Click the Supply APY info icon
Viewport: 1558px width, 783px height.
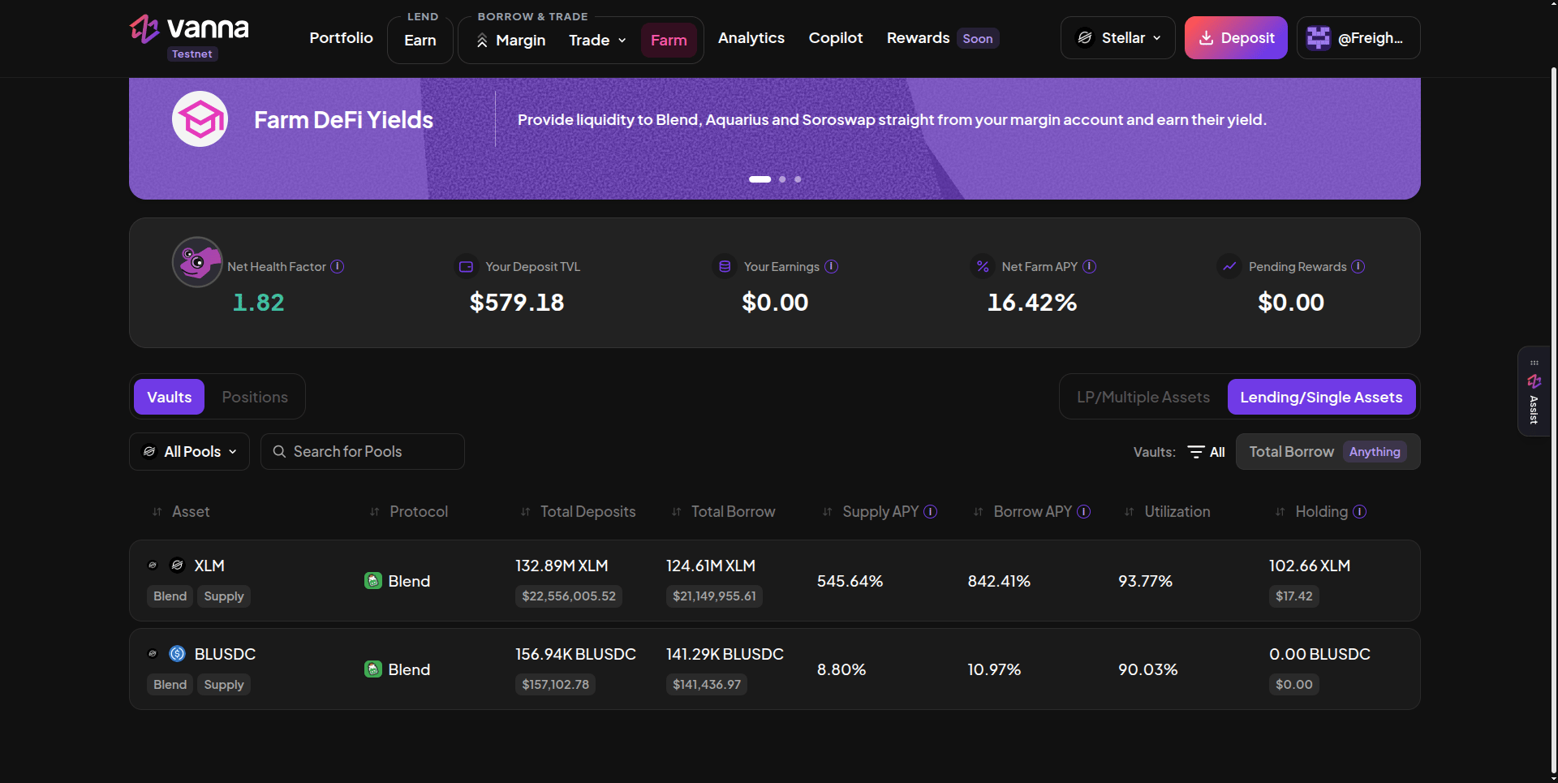point(931,512)
